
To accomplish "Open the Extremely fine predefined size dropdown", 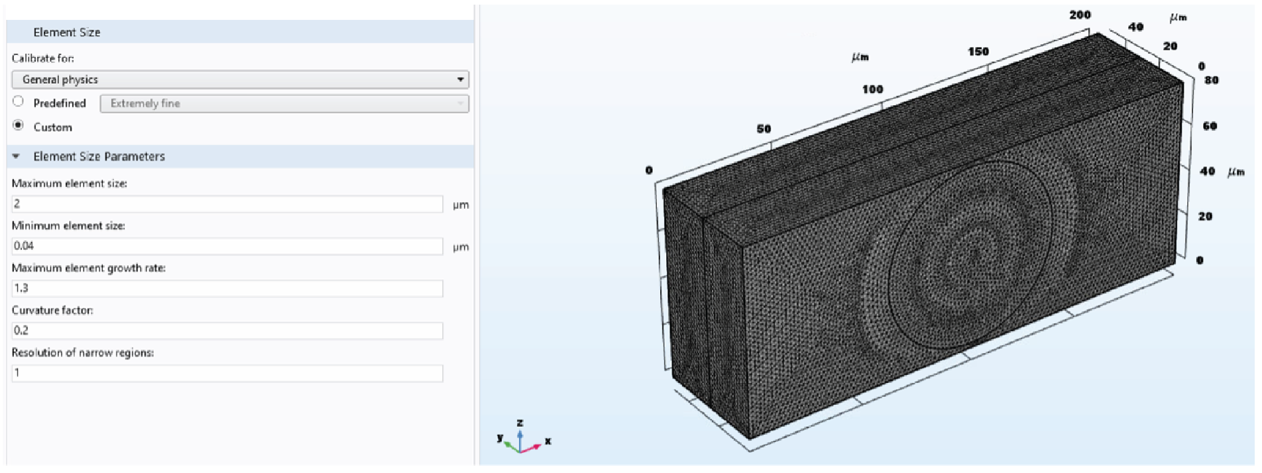I will 284,103.
